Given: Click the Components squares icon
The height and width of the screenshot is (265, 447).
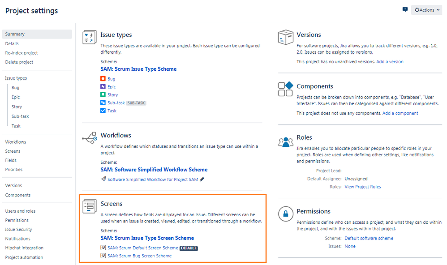Looking at the screenshot, I should click(286, 89).
